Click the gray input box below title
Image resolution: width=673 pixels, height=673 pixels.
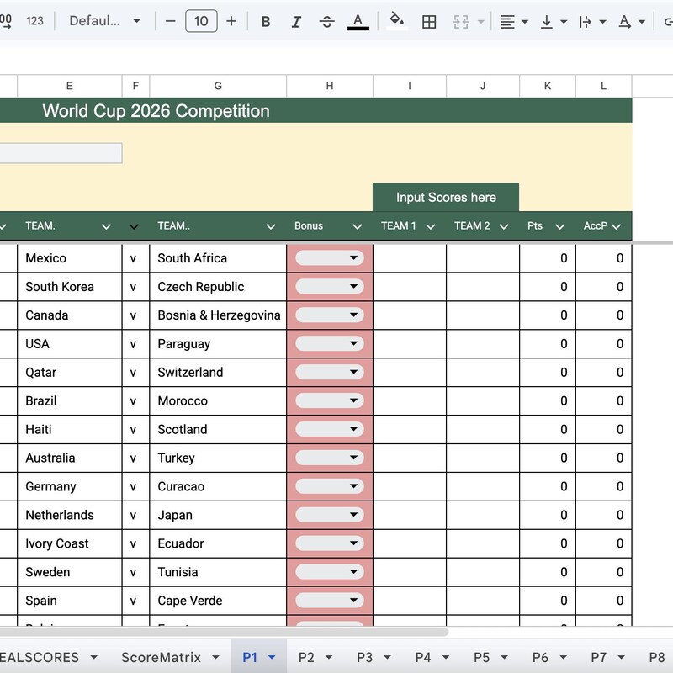click(x=61, y=153)
